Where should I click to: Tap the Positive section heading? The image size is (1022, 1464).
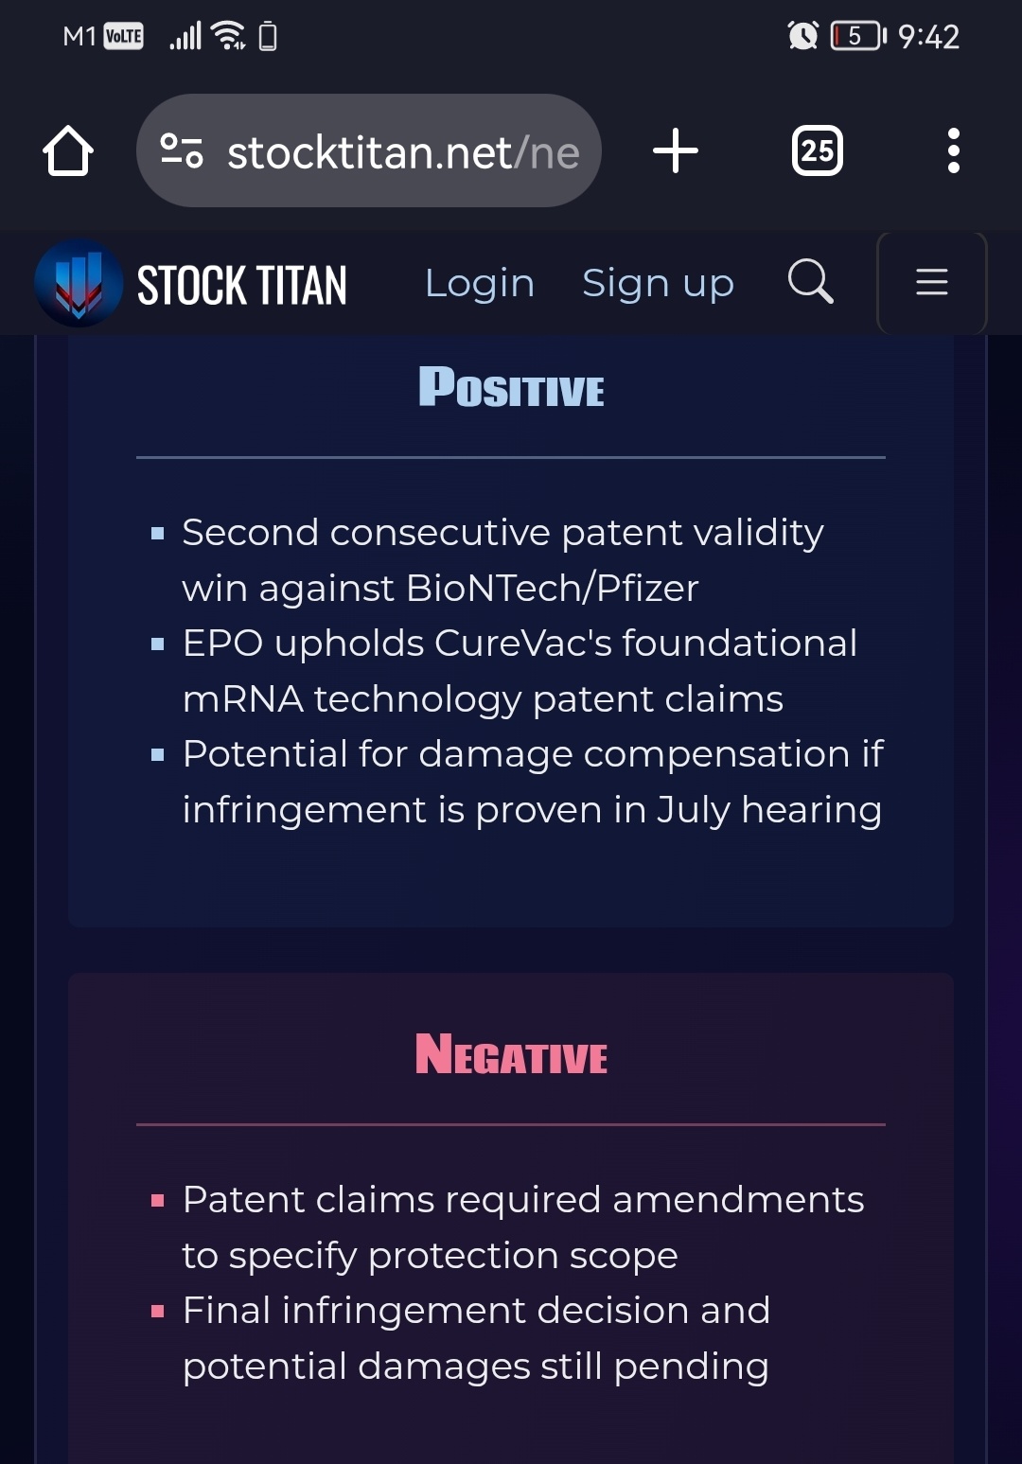point(511,387)
